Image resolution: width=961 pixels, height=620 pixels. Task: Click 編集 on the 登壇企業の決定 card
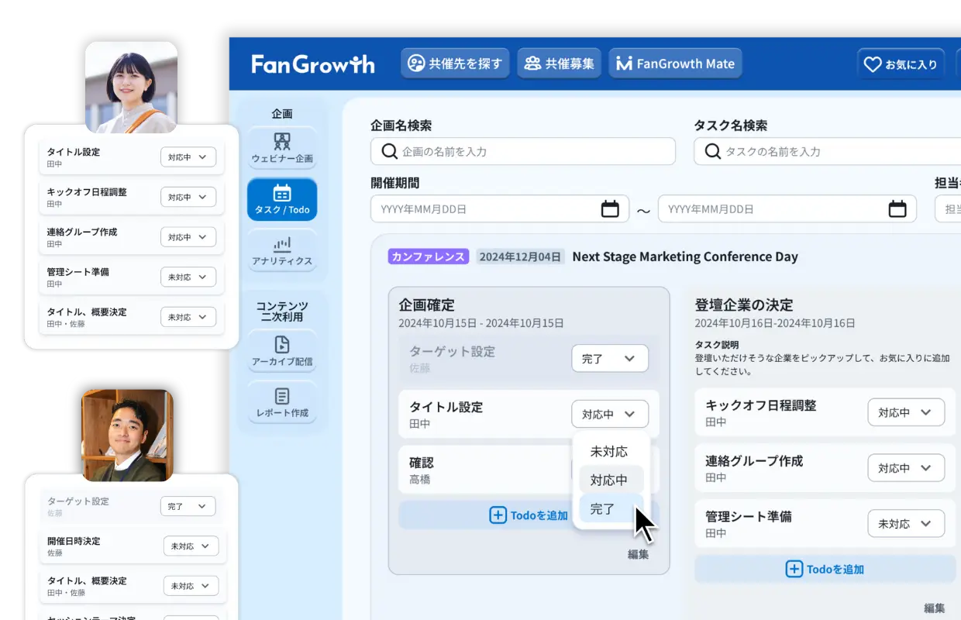coord(935,608)
